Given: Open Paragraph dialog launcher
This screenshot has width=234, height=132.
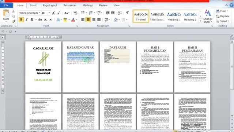Looking at the screenshot, I should click(x=129, y=26).
